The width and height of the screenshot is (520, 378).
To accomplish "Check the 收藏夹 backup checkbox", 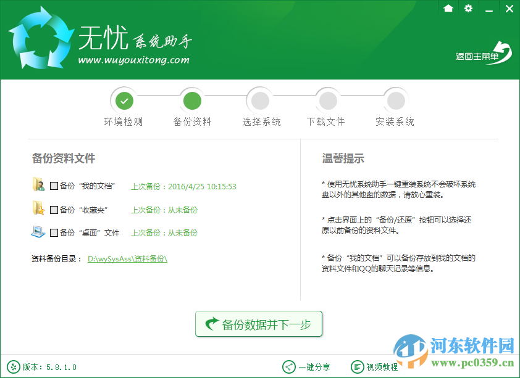I will point(54,209).
